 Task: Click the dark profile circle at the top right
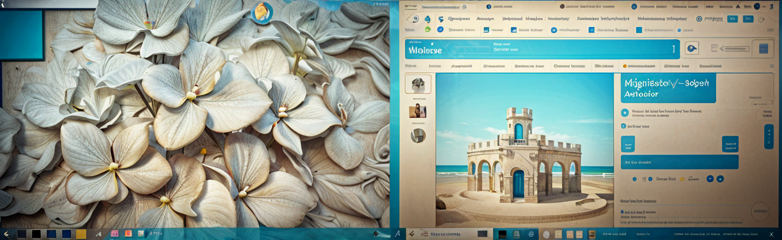pyautogui.click(x=757, y=6)
